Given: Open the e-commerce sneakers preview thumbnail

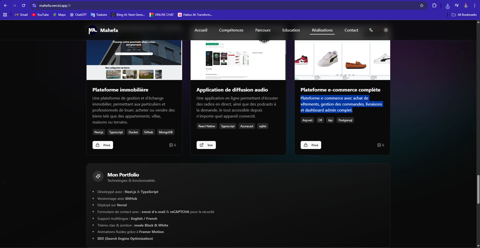Looking at the screenshot, I should click(x=342, y=60).
